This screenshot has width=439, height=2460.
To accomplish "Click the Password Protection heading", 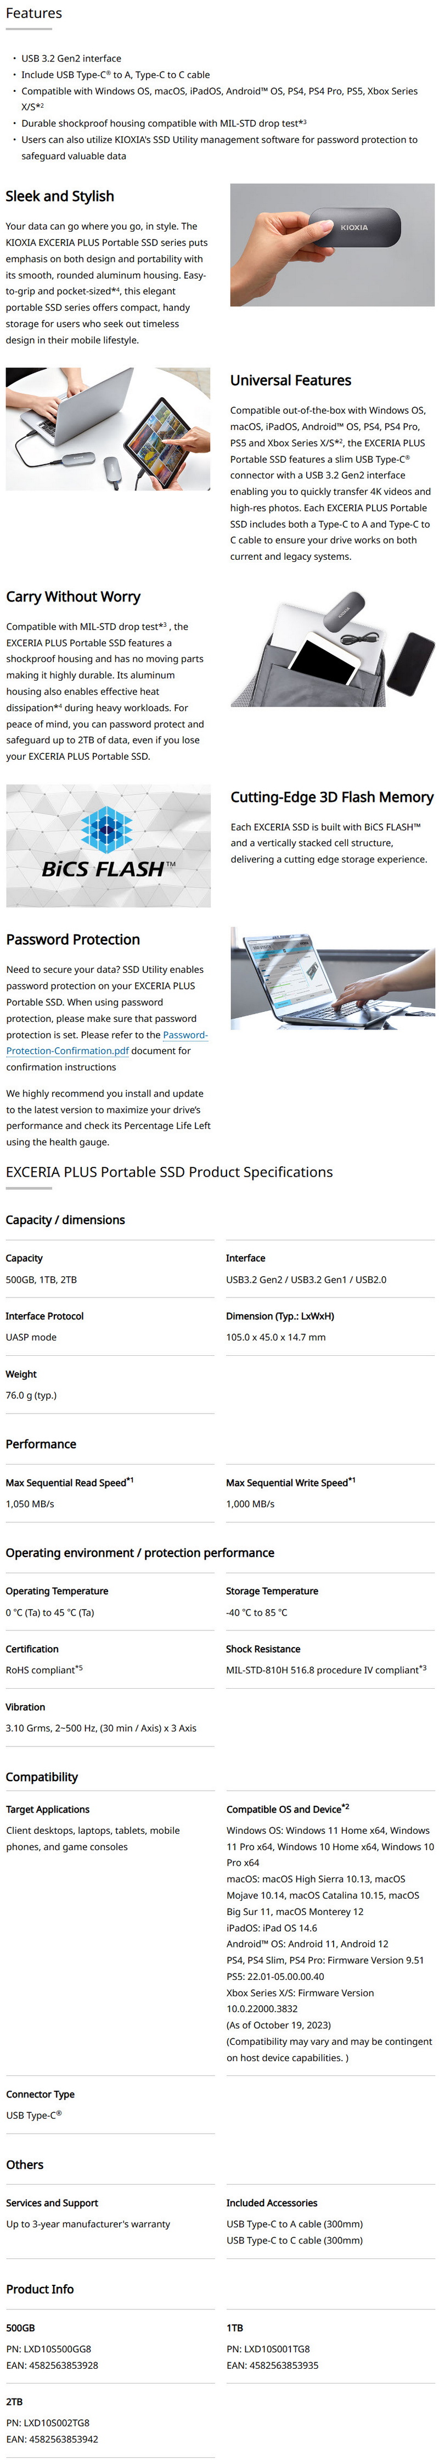I will pos(74,940).
